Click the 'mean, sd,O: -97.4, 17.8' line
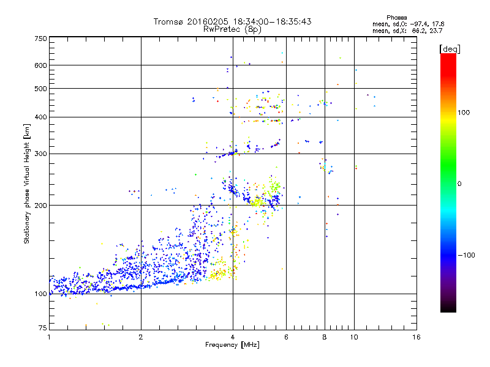 click(408, 24)
